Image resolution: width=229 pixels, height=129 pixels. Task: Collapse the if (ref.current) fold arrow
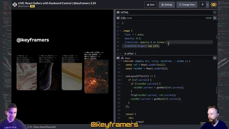[121, 80]
